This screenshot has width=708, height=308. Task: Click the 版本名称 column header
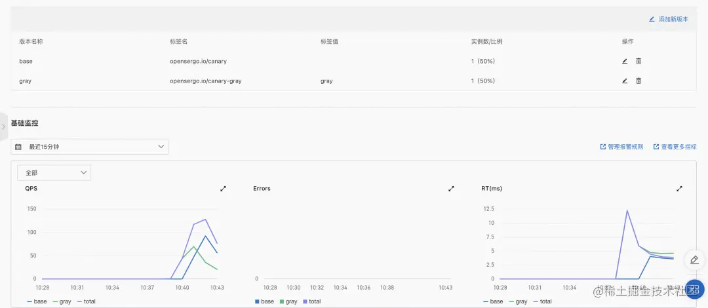(x=31, y=41)
